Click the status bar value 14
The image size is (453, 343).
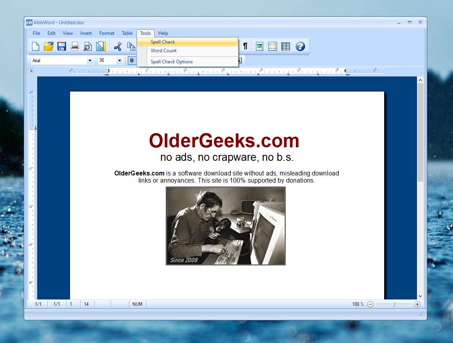click(86, 304)
